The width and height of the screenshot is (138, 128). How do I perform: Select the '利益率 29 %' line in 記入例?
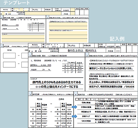point(41,70)
